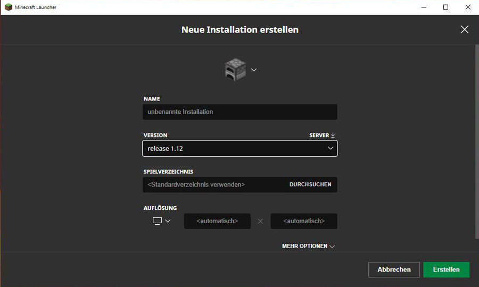Click the SERVER download link

point(322,136)
